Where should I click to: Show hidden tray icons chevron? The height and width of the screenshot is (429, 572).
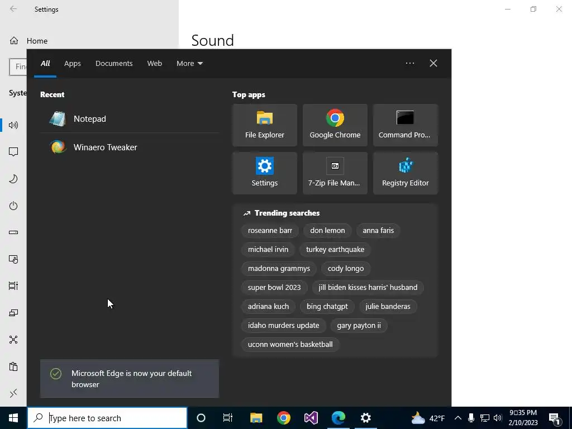458,418
